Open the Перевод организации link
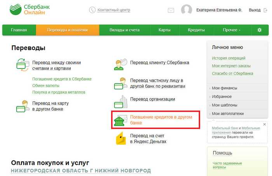This screenshot has width=272, height=176. pos(153,99)
